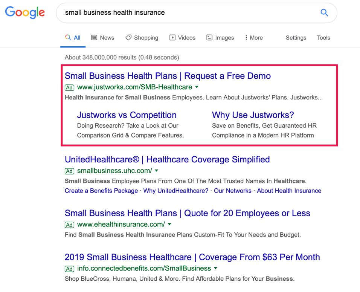Image resolution: width=360 pixels, height=292 pixels.
Task: Click the News tab newspaper icon
Action: 94,38
